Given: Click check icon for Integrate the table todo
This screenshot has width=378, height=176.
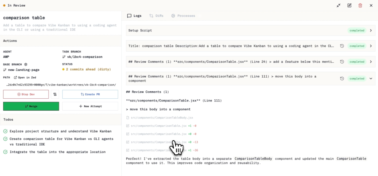Looking at the screenshot, I should 5,152.
